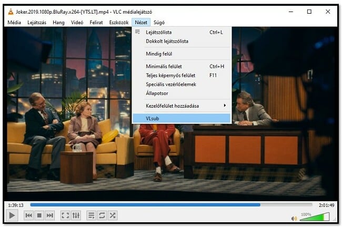Image resolution: width=342 pixels, height=227 pixels.
Task: Open the Felirat menu
Action: point(96,23)
